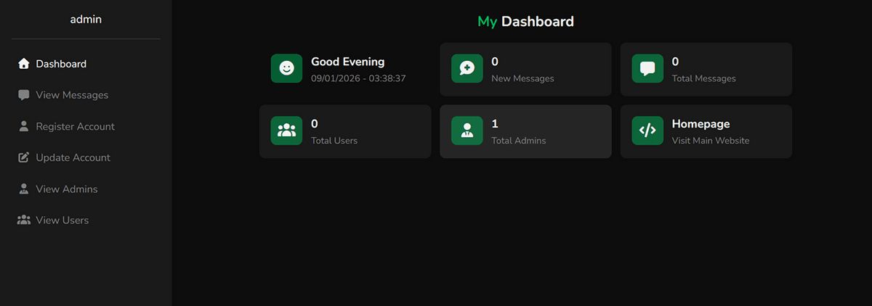Open View Messages from the sidebar
This screenshot has width=872, height=306.
point(72,95)
